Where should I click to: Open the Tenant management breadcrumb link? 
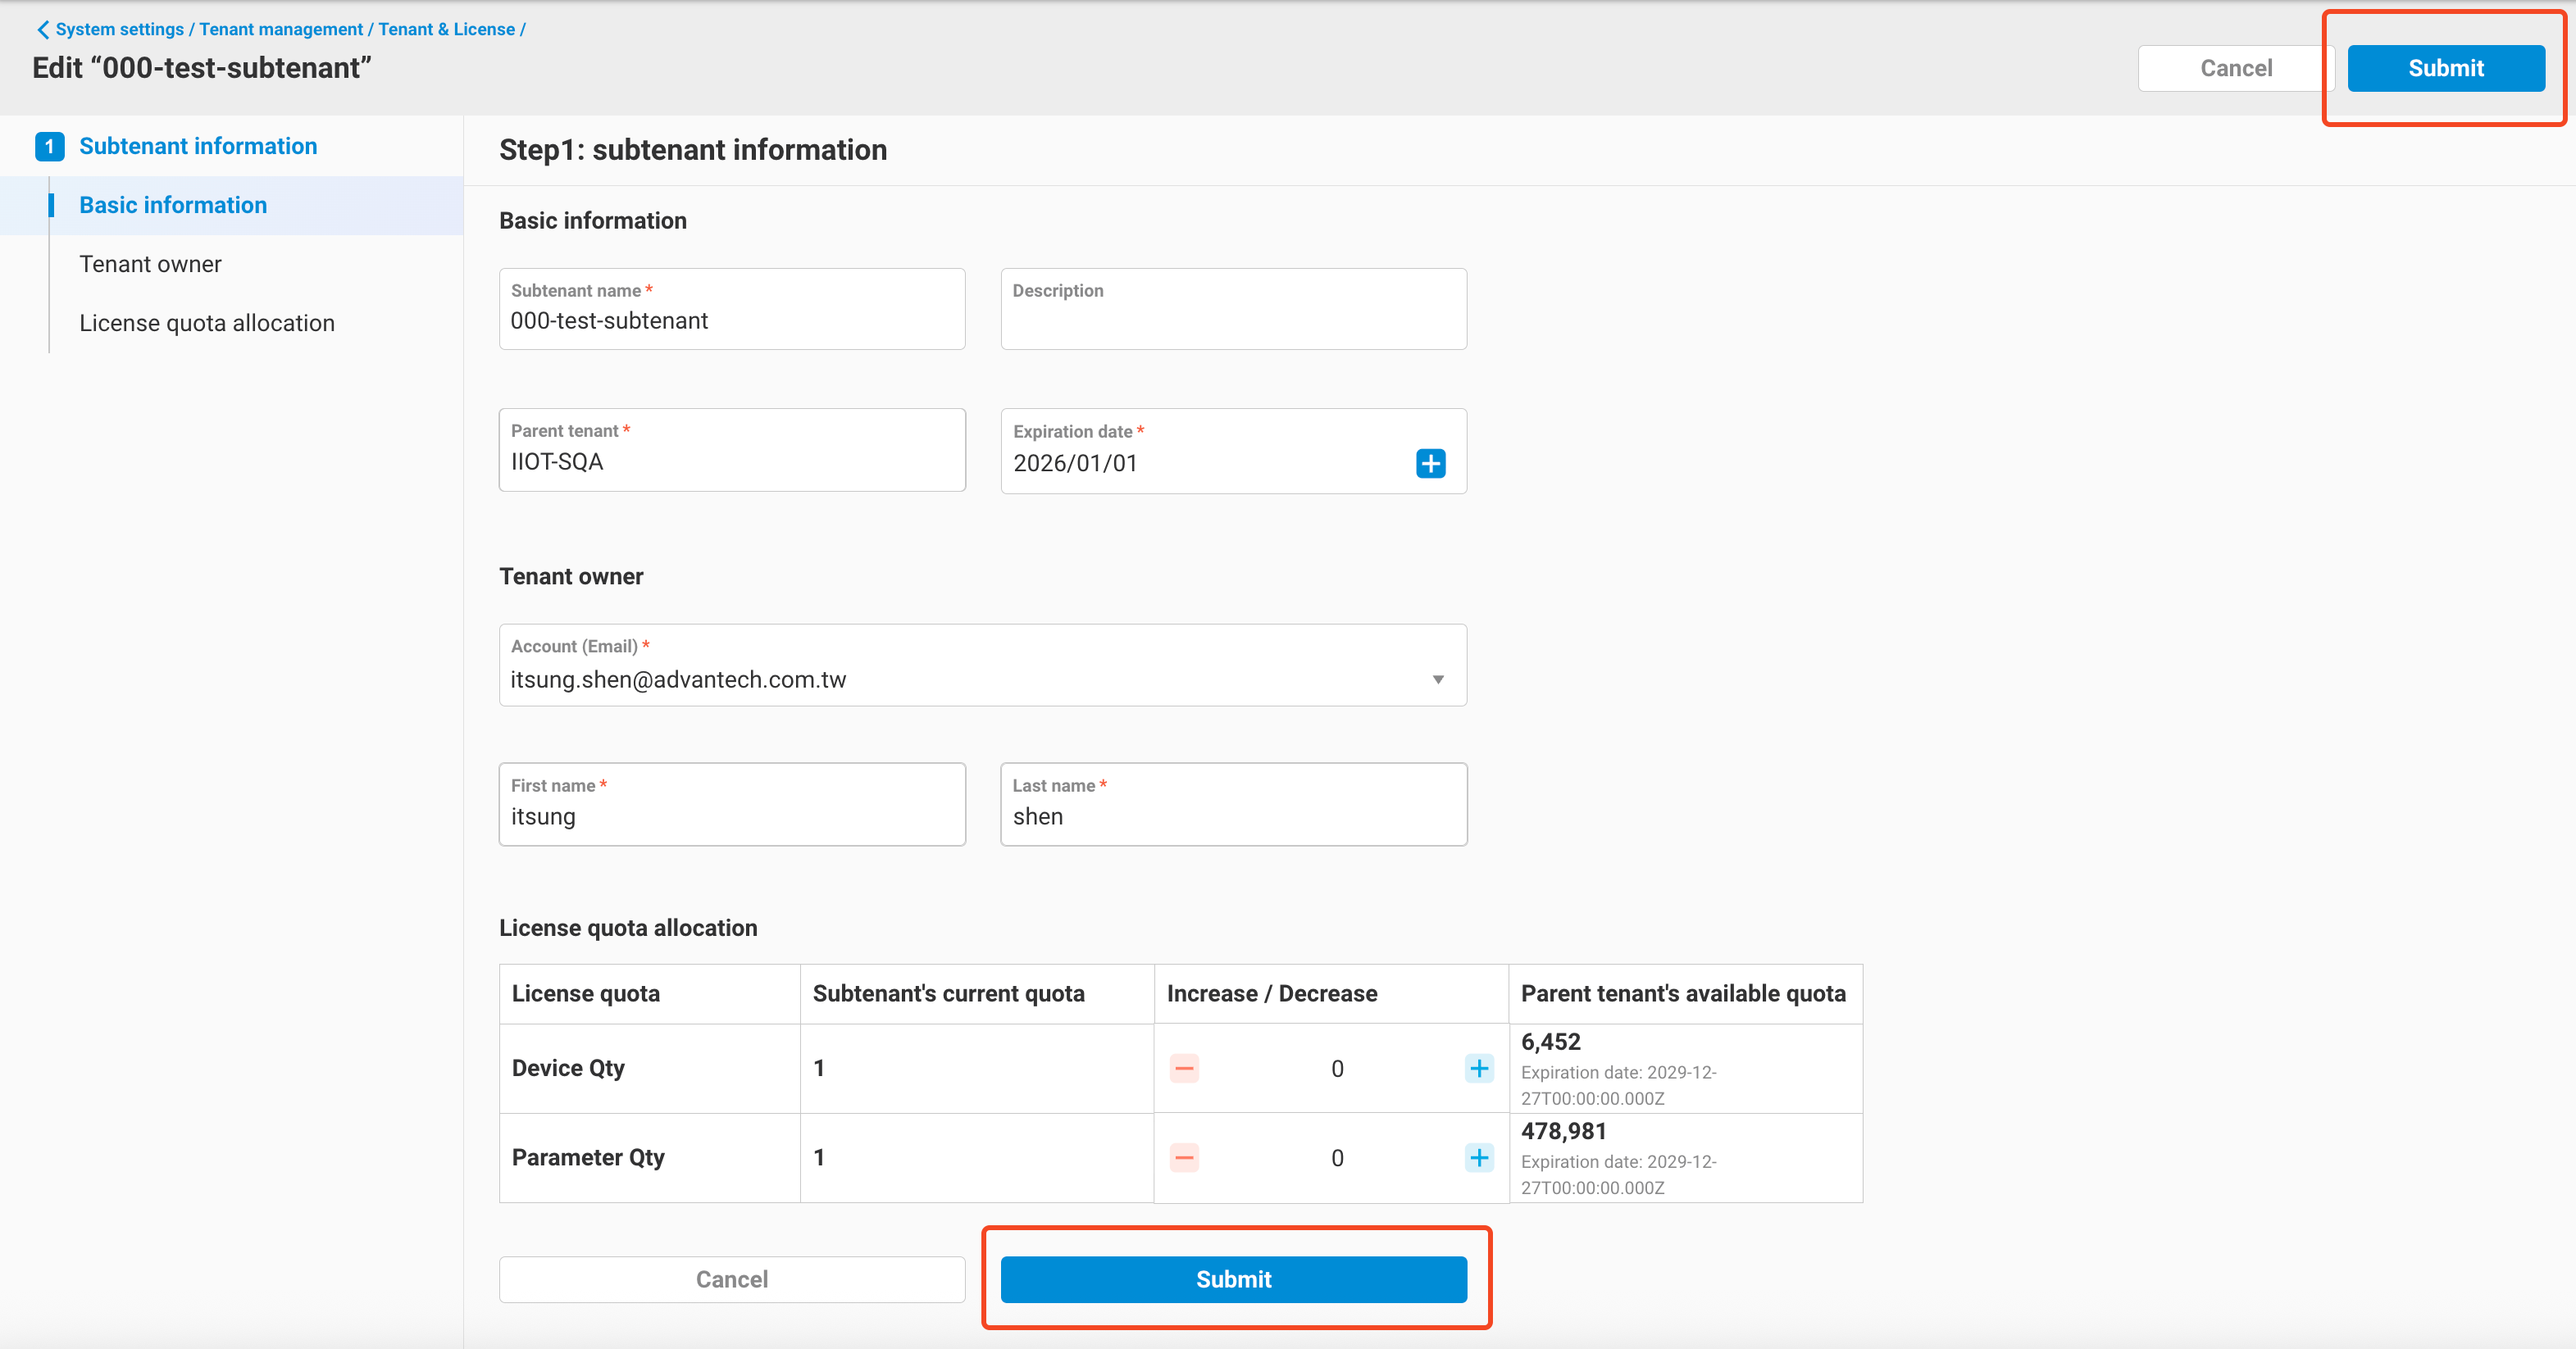pyautogui.click(x=281, y=29)
